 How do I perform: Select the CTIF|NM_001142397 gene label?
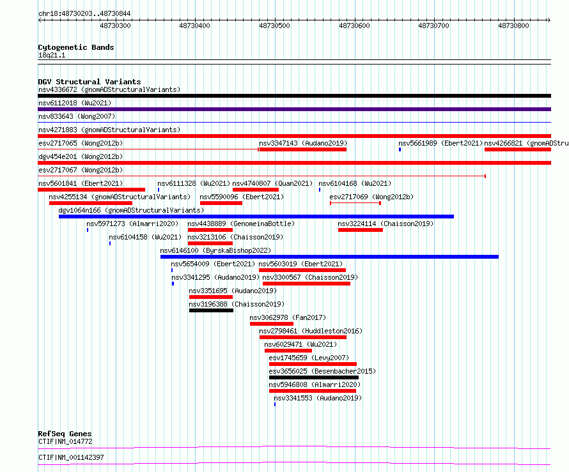pos(71,457)
